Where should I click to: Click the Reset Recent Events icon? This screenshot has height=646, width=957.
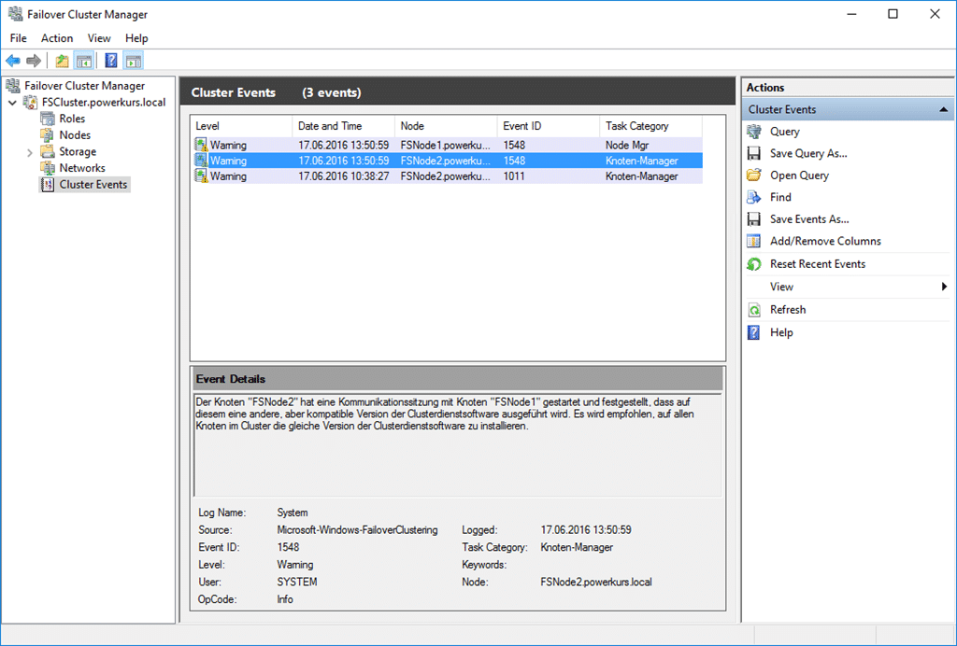point(754,264)
